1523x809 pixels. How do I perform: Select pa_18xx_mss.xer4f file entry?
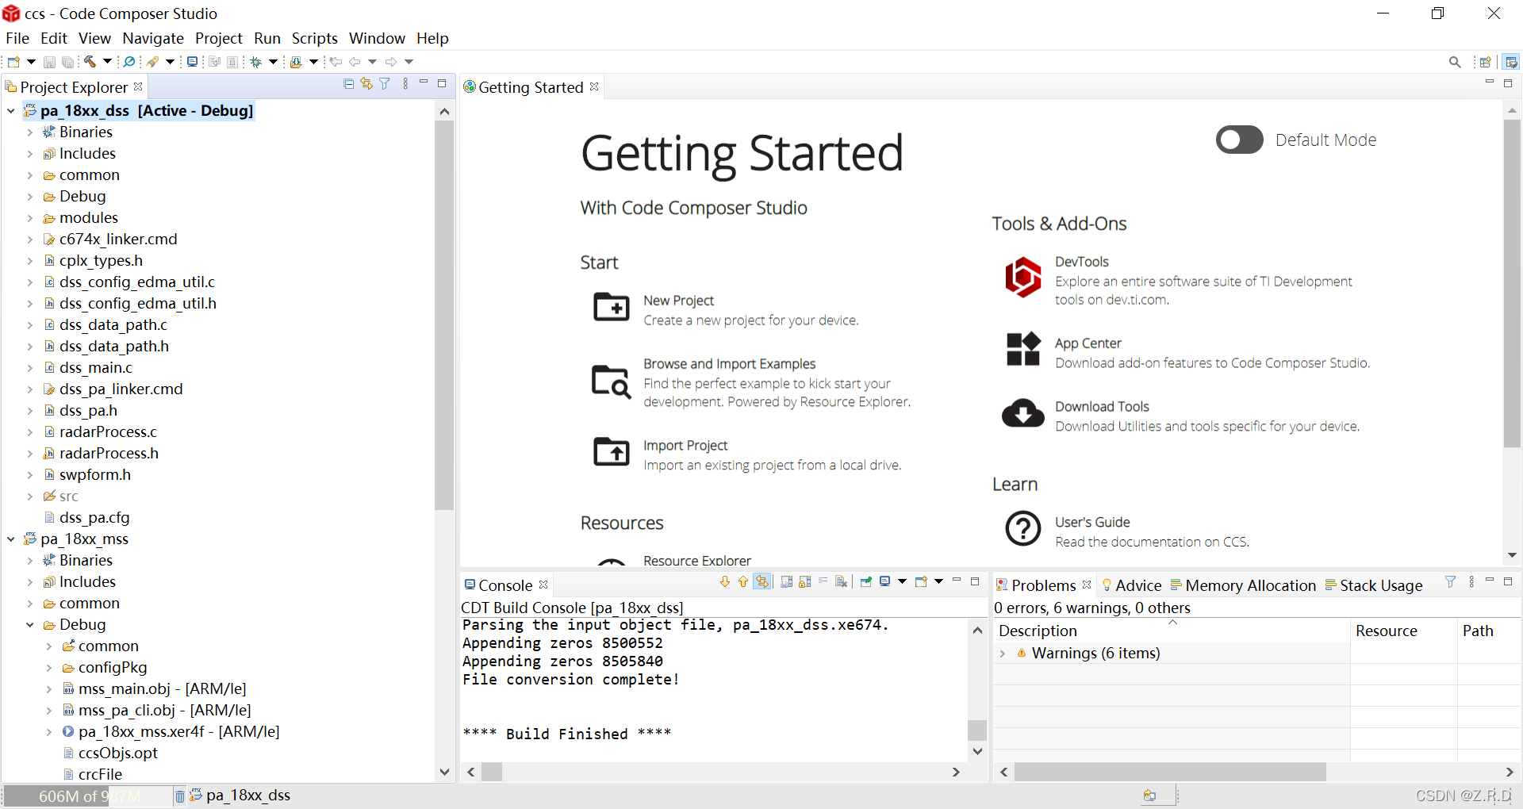[x=178, y=732]
